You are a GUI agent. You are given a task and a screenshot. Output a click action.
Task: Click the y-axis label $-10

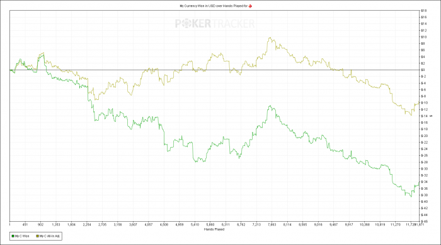424,103
